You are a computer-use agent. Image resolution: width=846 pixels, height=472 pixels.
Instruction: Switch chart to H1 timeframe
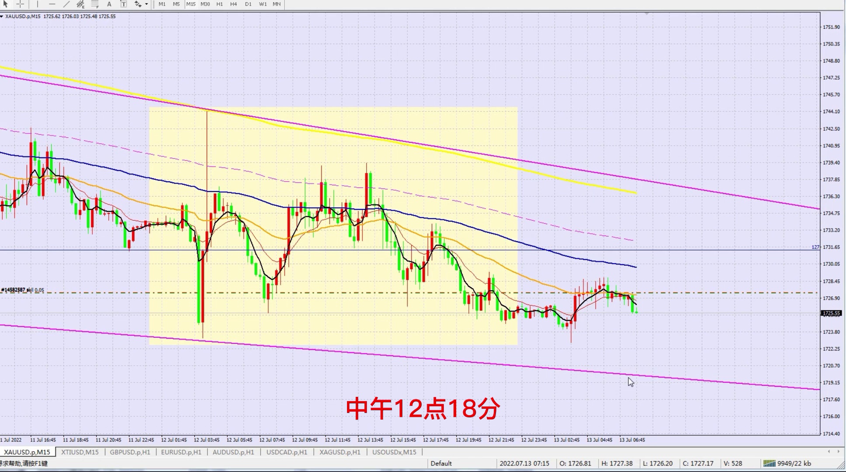[219, 4]
